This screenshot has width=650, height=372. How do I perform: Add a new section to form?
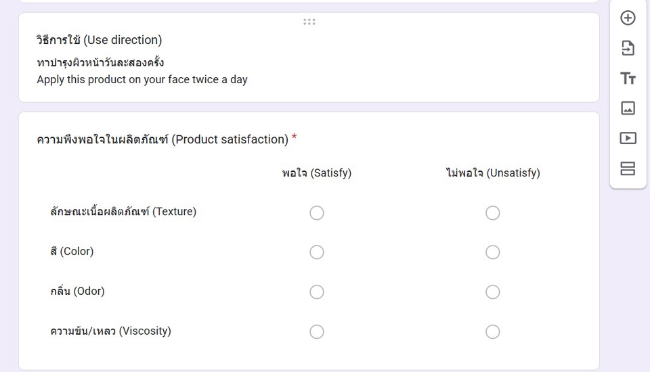[x=628, y=168]
